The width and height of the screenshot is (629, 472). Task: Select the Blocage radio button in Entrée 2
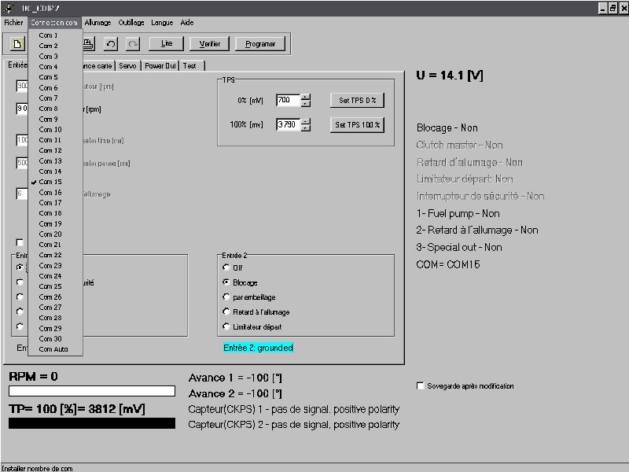(x=226, y=282)
